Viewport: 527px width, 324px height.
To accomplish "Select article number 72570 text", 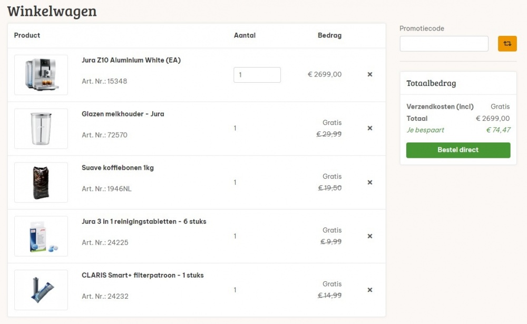I will pos(104,135).
